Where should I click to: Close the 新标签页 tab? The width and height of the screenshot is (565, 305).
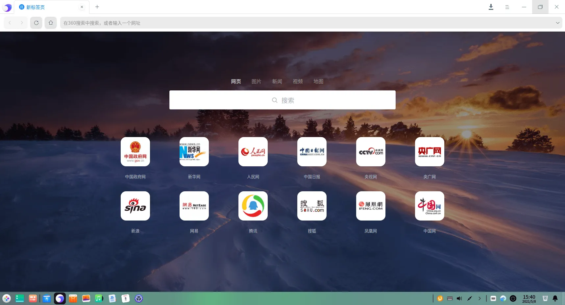[x=82, y=7]
